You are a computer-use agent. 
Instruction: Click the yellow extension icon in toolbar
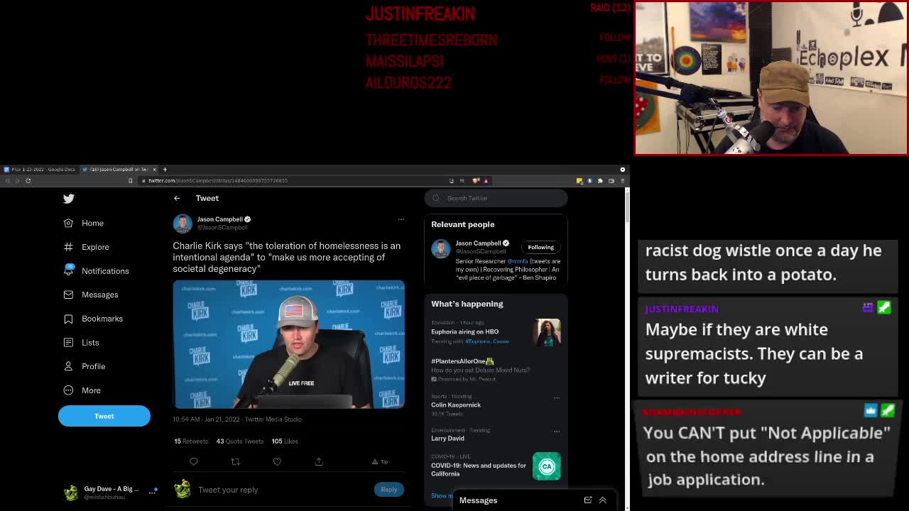tap(579, 181)
